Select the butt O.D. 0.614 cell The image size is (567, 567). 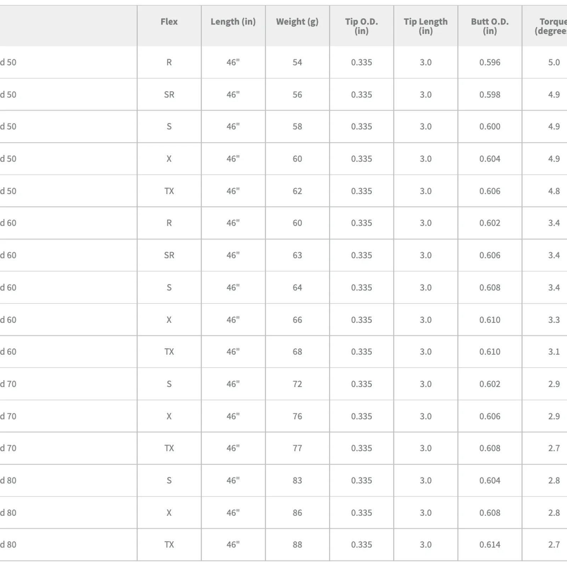(490, 545)
